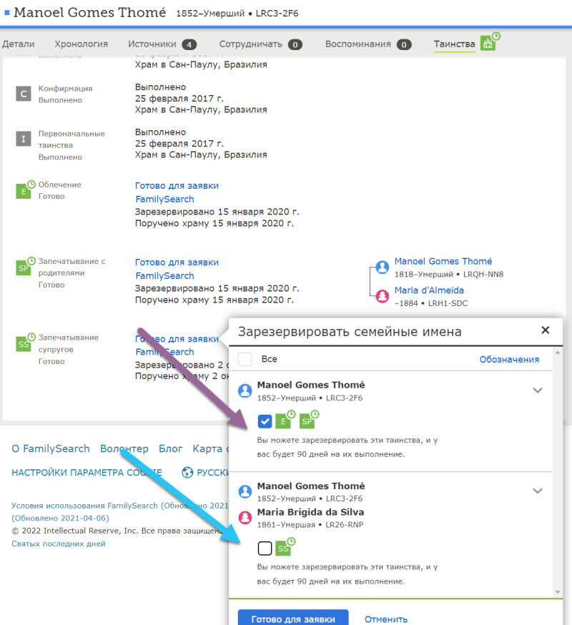The image size is (572, 625).
Task: Click Готово для заявки link for Запечатывание с родителями
Action: click(177, 262)
